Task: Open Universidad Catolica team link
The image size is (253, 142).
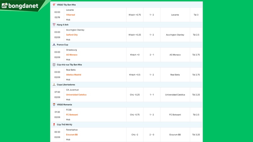Action: 76,95
